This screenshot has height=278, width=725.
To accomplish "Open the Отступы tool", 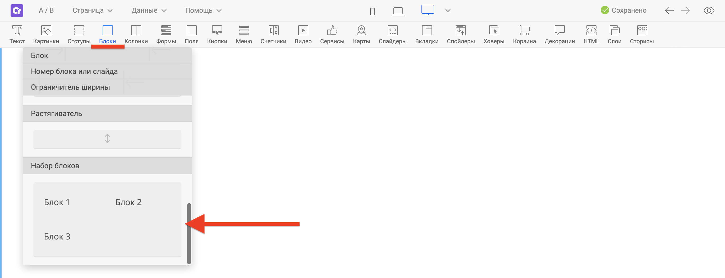I will pos(79,35).
